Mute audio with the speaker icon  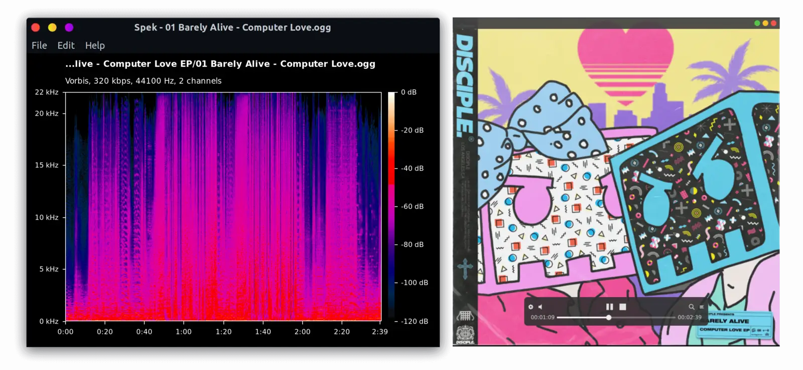pyautogui.click(x=541, y=307)
